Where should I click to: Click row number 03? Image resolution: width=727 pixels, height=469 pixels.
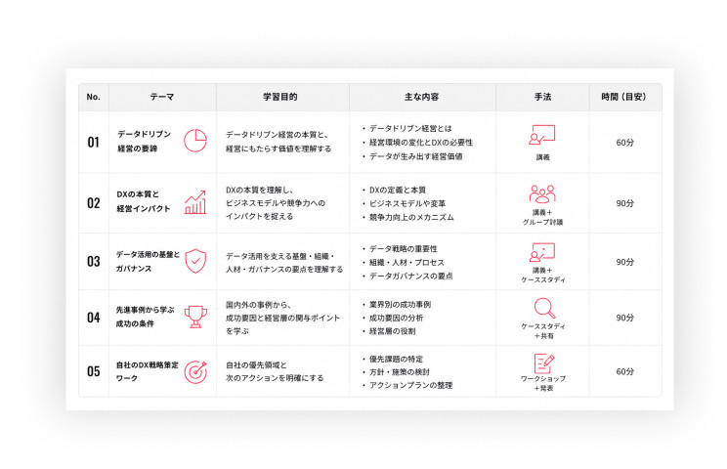click(94, 262)
